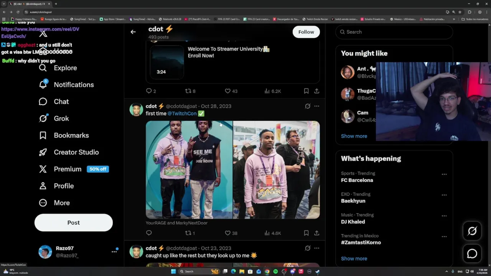Screen dimensions: 491x276
Task: Open options menu for TwitchCon post
Action: (x=316, y=106)
